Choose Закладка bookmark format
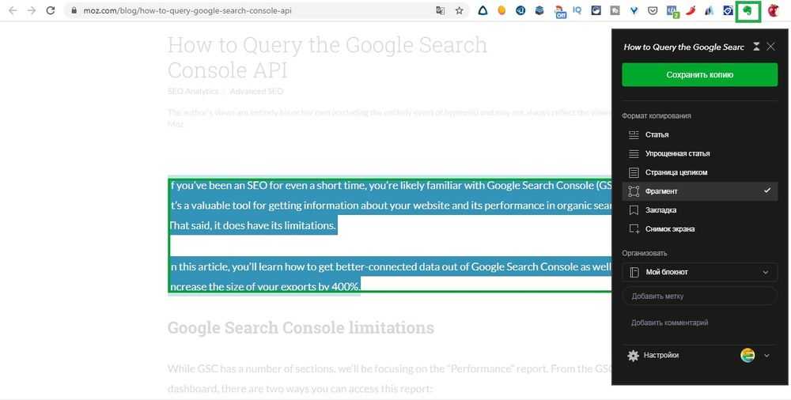 660,210
